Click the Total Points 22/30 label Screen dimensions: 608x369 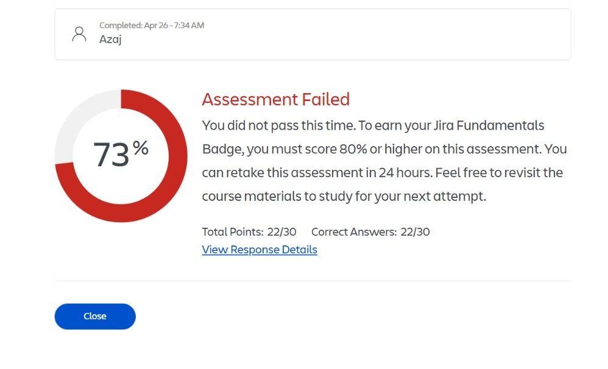pyautogui.click(x=249, y=232)
